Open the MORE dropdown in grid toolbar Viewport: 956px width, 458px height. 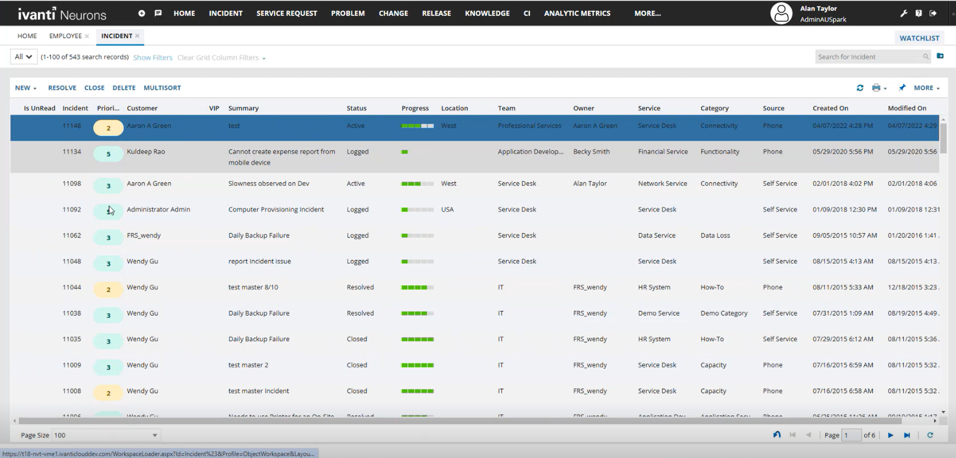927,88
